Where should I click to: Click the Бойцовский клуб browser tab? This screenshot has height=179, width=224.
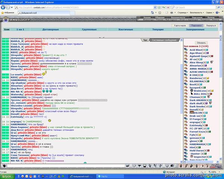click(x=44, y=13)
